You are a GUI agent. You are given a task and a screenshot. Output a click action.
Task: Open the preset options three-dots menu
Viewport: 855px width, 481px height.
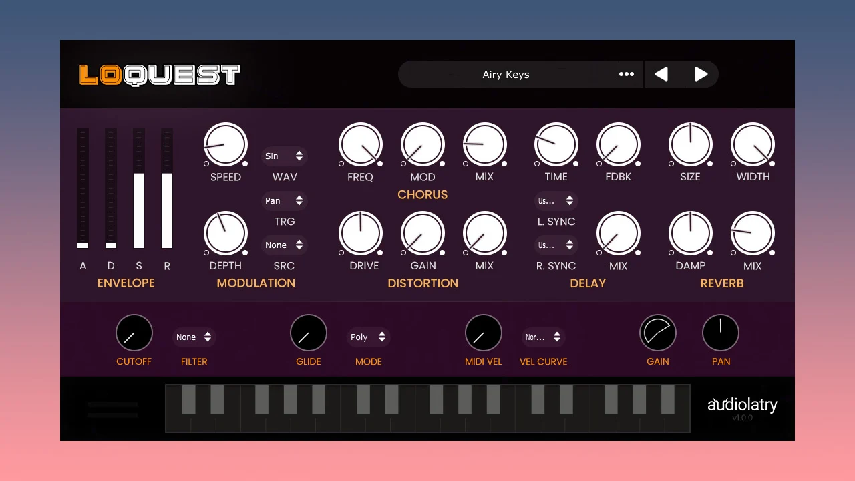tap(626, 74)
